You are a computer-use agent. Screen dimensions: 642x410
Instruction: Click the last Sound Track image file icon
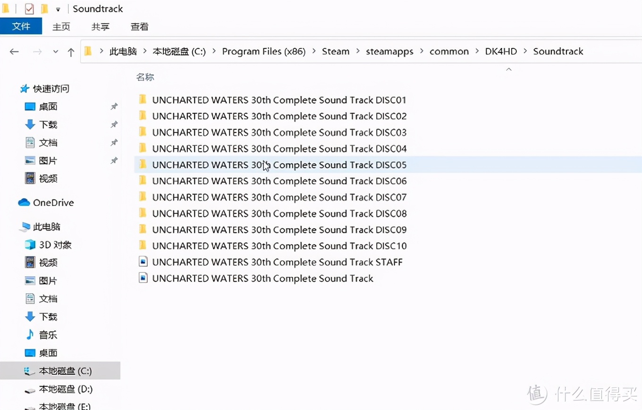coord(143,278)
